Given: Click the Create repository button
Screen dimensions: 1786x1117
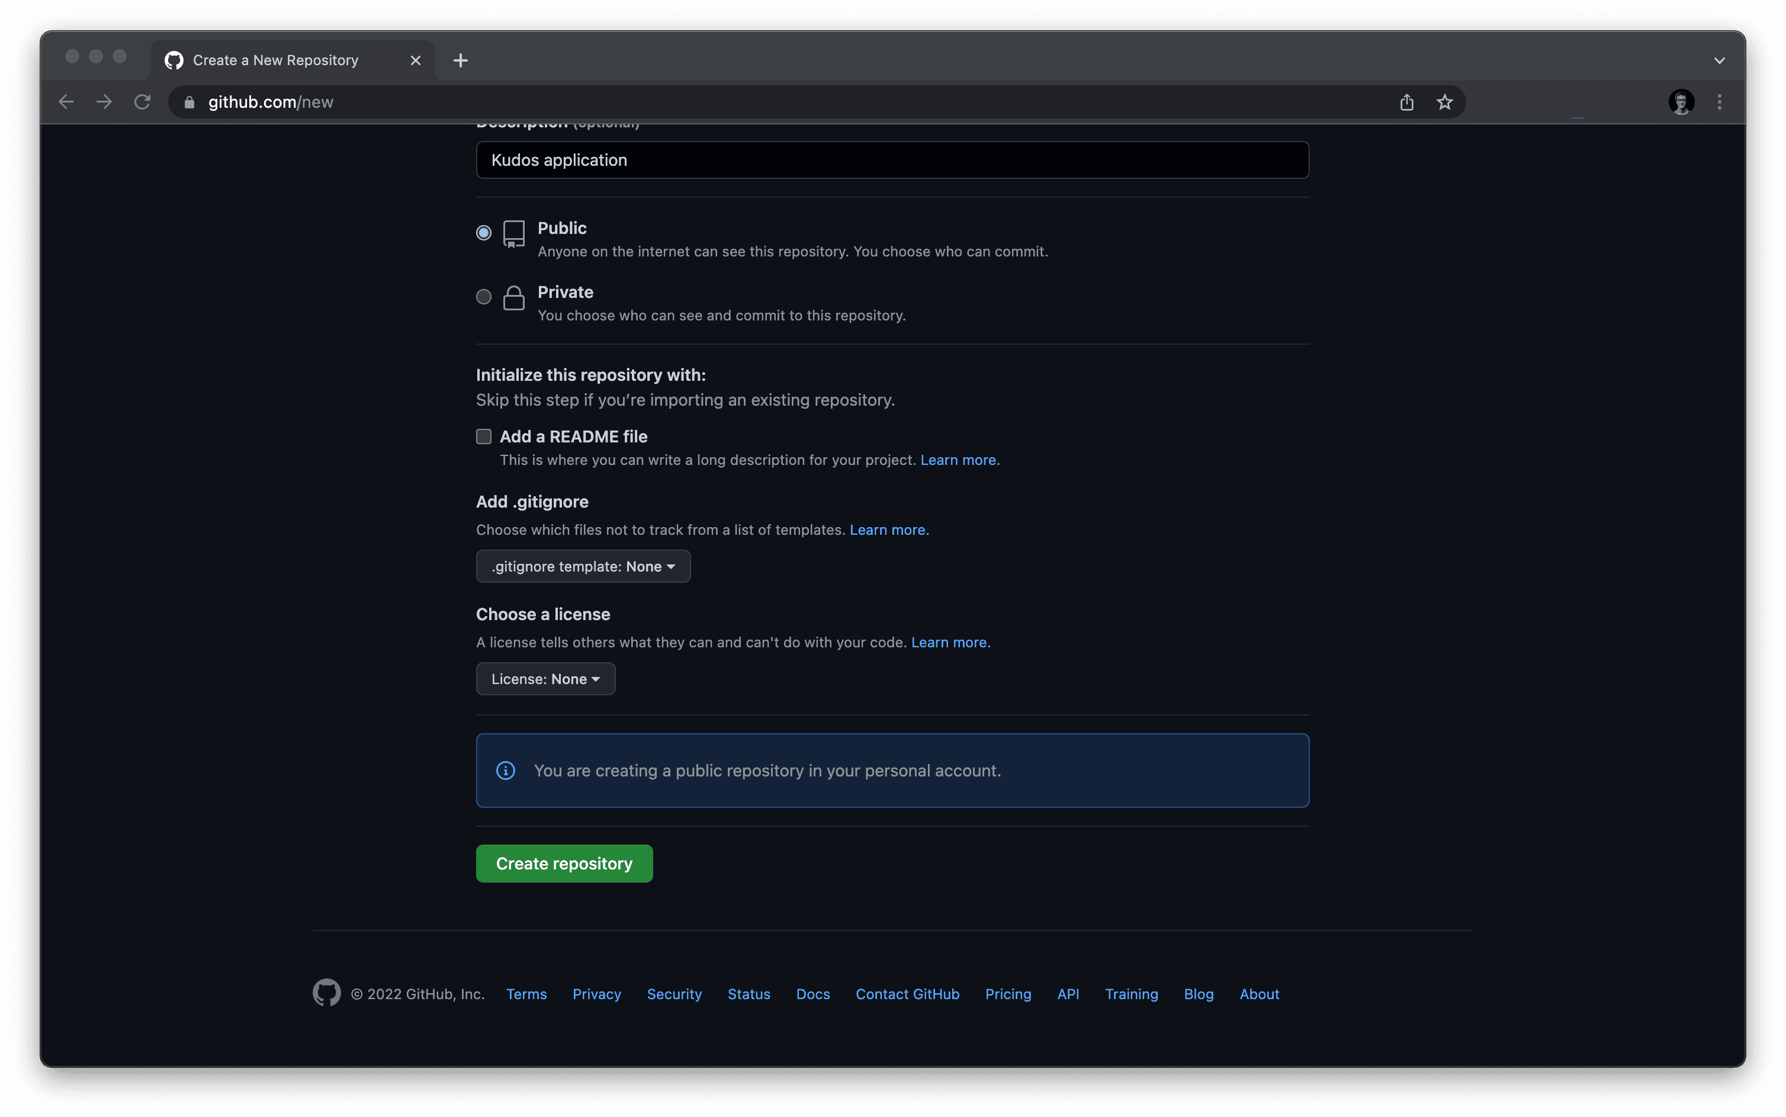Looking at the screenshot, I should 564,864.
